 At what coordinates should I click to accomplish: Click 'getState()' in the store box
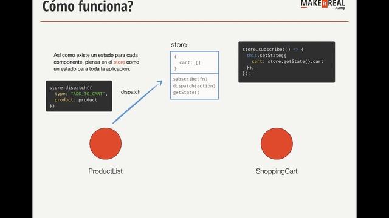click(x=187, y=93)
